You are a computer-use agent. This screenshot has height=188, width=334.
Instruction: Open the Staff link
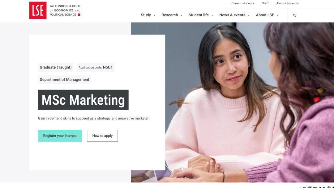click(265, 3)
